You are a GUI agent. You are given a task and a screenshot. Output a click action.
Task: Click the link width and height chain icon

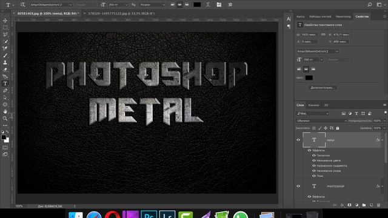(x=323, y=35)
